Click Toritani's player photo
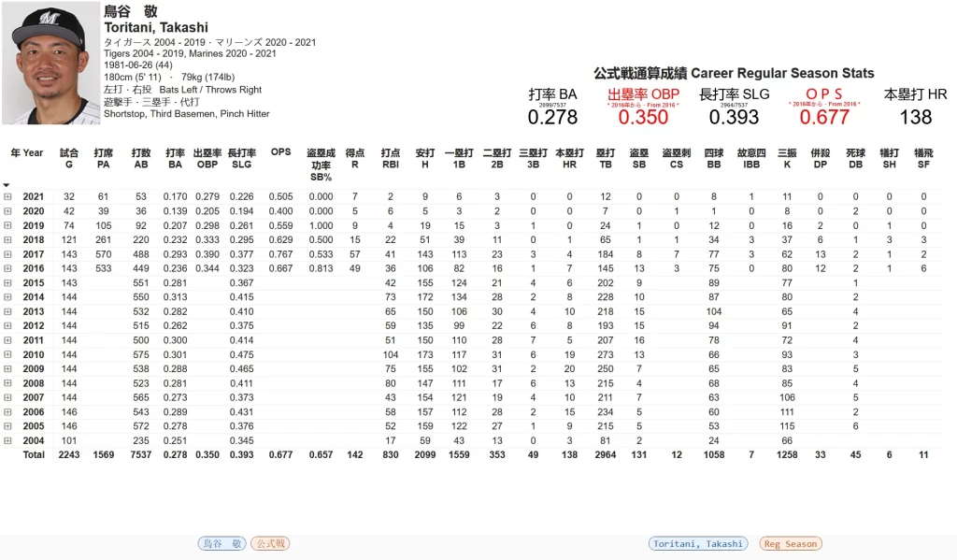This screenshot has width=957, height=560. click(50, 63)
